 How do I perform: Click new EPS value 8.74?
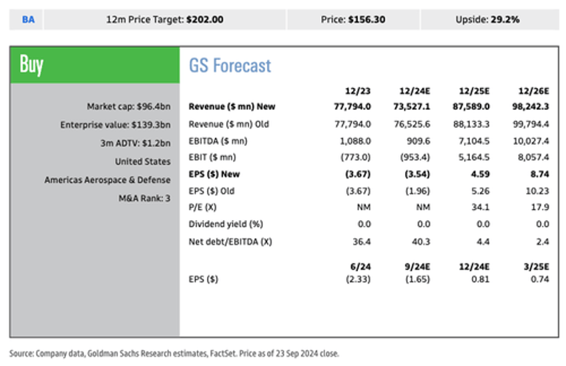click(x=540, y=174)
